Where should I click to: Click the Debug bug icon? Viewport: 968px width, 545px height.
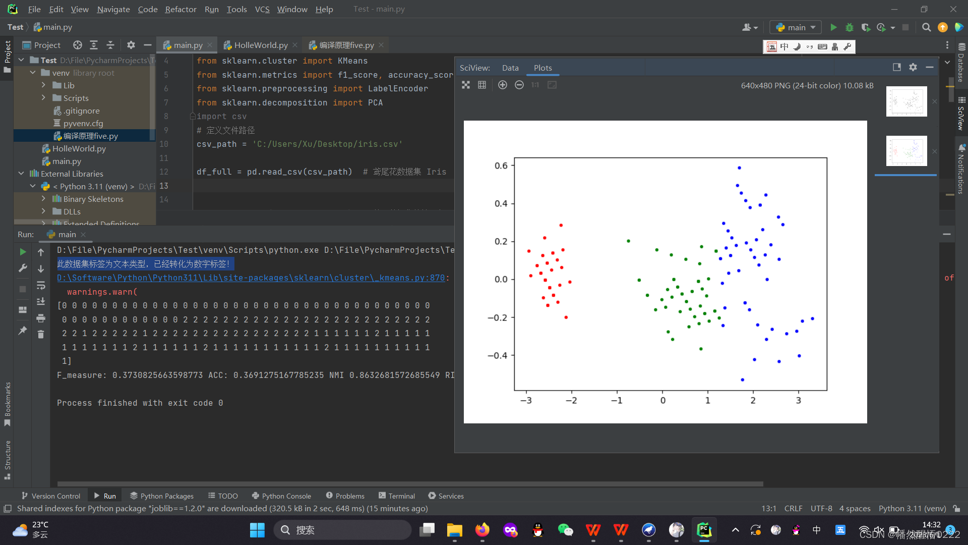tap(850, 27)
